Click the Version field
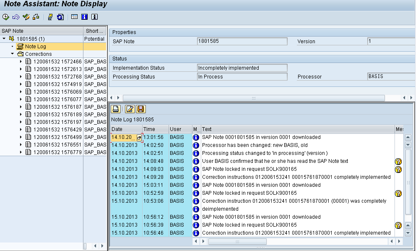This screenshot has height=251, width=418. (x=391, y=42)
